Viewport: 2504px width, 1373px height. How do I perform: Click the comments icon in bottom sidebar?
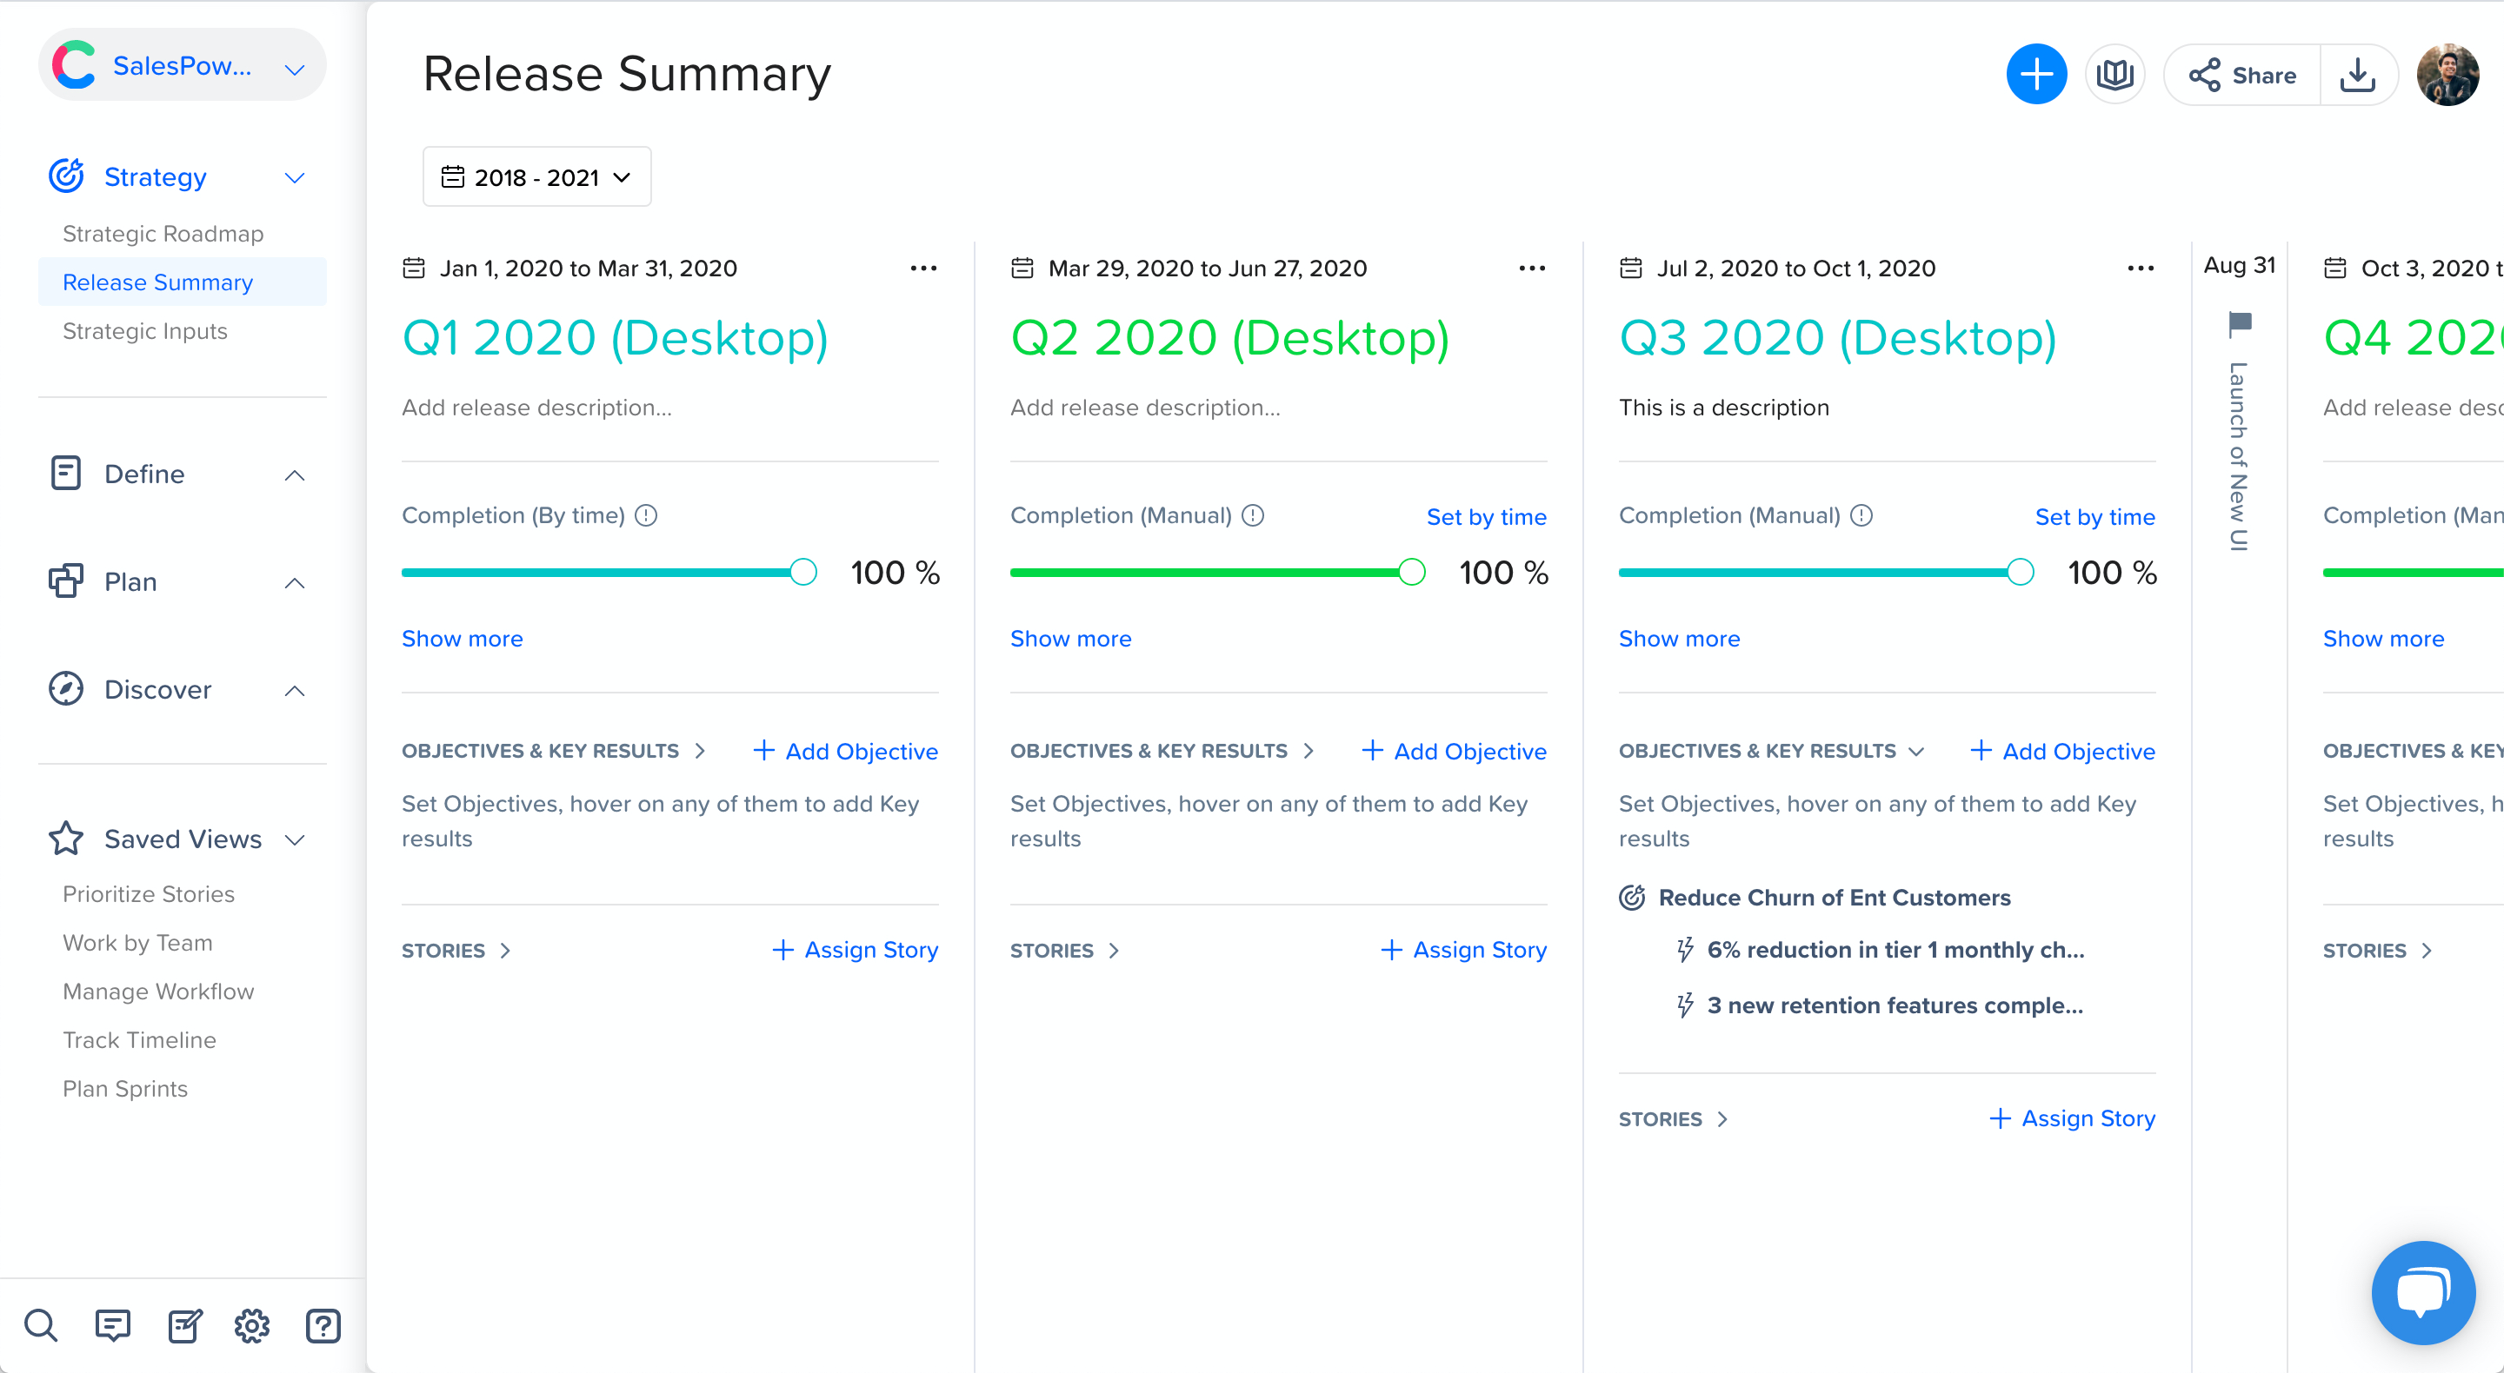113,1324
